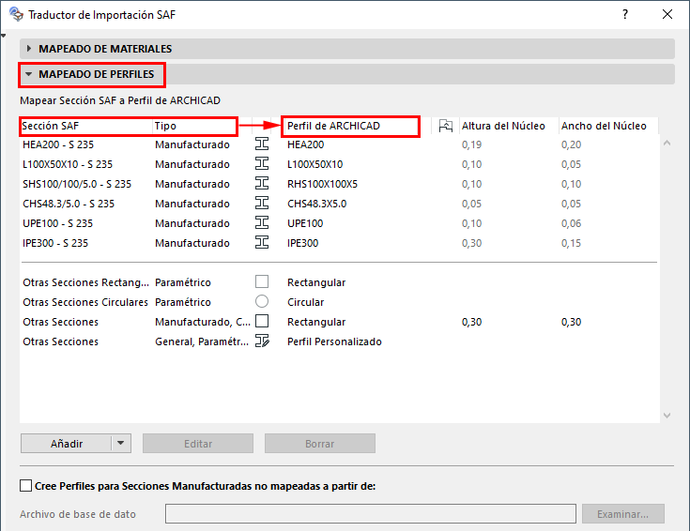The height and width of the screenshot is (531, 690).
Task: Click the Altura del Núcleo column header
Action: [509, 126]
